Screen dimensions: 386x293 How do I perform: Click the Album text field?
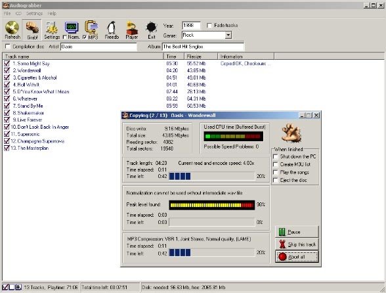(203, 47)
